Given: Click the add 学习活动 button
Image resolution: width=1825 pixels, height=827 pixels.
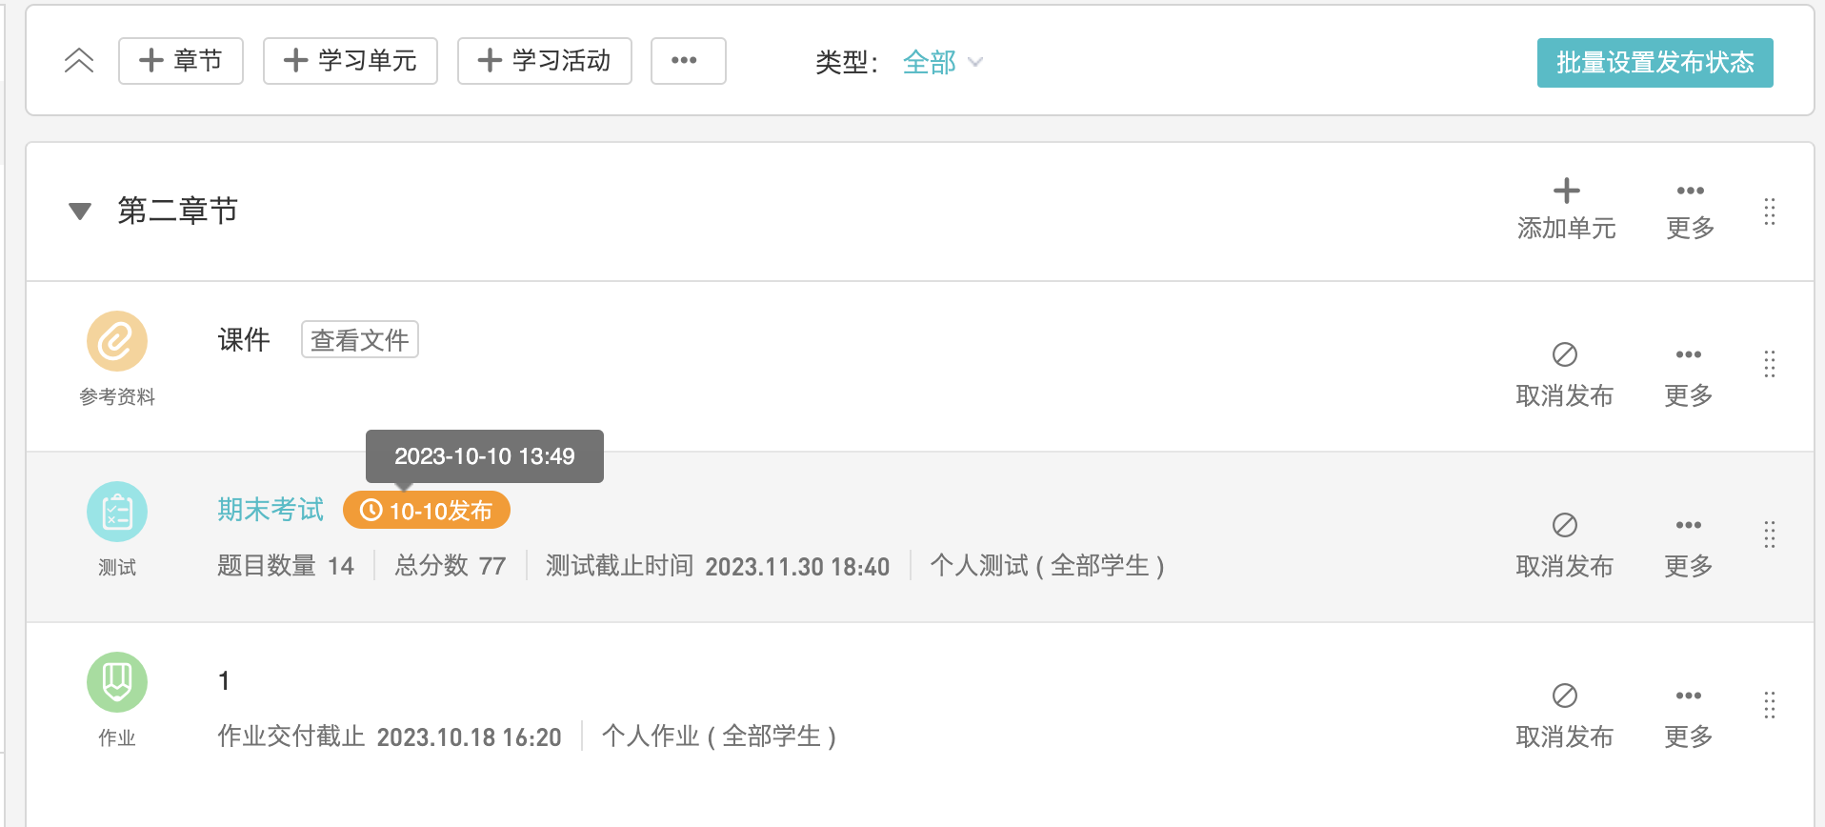Looking at the screenshot, I should pos(545,61).
